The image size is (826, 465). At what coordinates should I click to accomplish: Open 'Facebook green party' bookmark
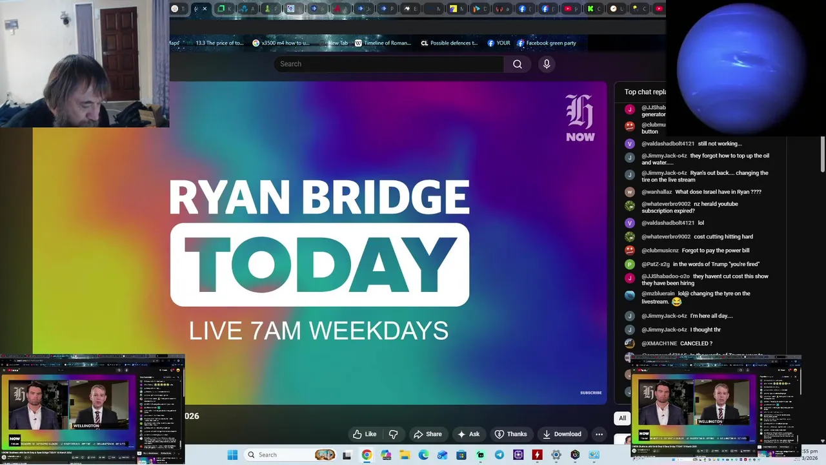coord(547,43)
